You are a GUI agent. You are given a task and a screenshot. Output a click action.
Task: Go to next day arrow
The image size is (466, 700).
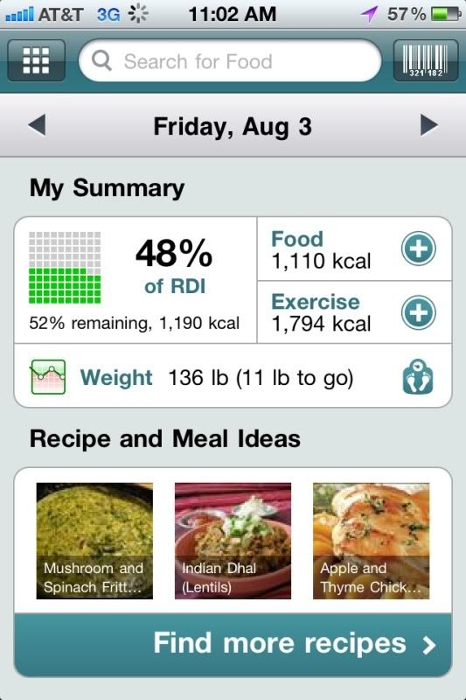(x=429, y=125)
